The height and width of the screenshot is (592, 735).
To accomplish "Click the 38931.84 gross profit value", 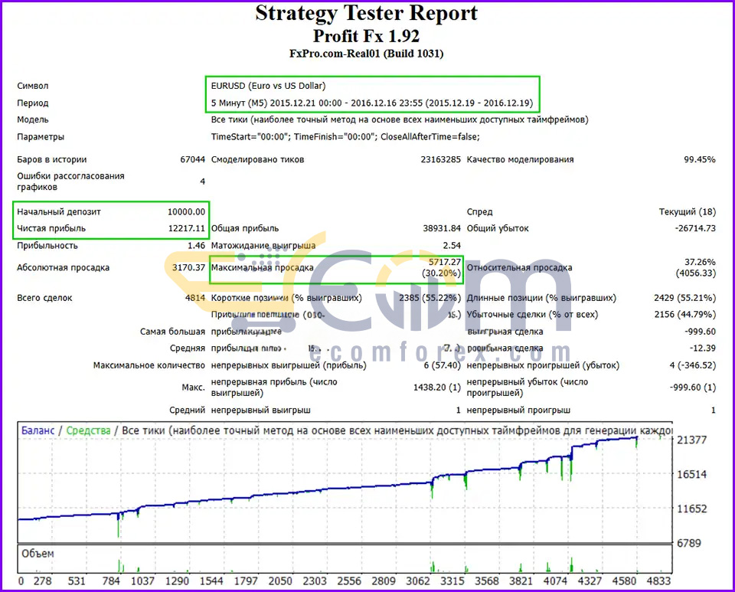I will [441, 228].
